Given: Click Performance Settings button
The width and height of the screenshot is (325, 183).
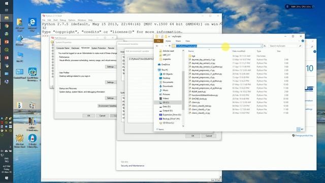Looking at the screenshot, I should point(111,67).
